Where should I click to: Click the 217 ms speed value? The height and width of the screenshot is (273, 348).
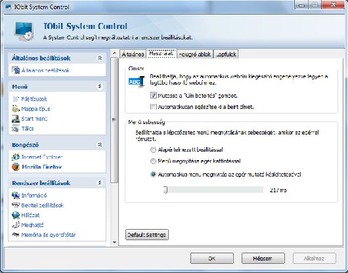pos(278,190)
